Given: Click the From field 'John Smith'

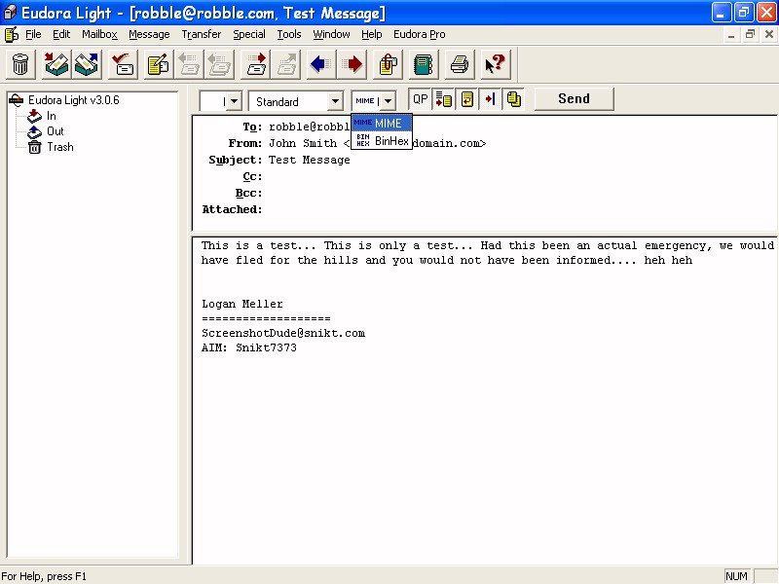Looking at the screenshot, I should click(x=303, y=143).
